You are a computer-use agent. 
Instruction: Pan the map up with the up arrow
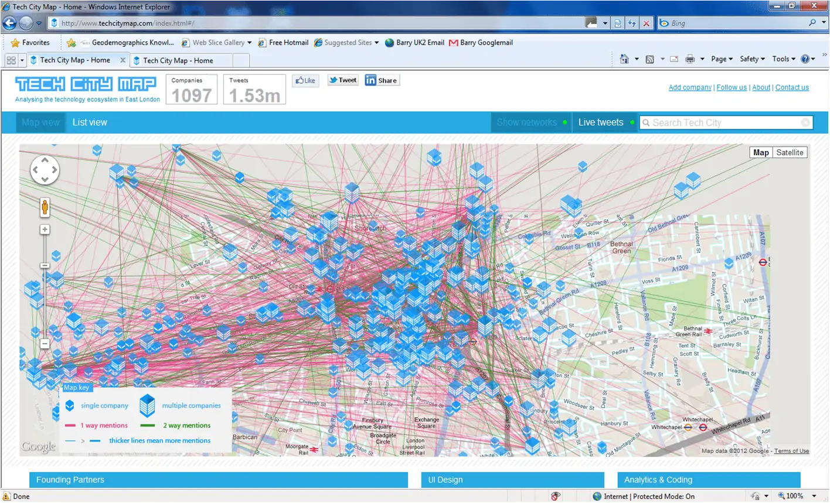click(45, 160)
